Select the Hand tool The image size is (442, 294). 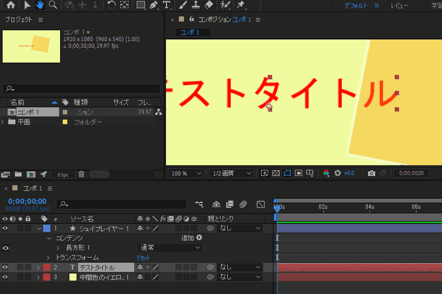[40, 5]
